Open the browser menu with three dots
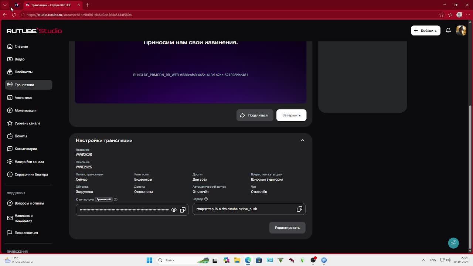The image size is (473, 266). coord(468,15)
